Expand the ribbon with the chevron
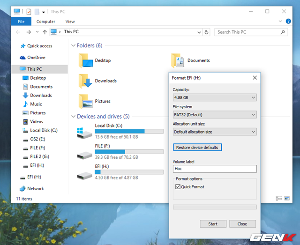 pyautogui.click(x=280, y=21)
